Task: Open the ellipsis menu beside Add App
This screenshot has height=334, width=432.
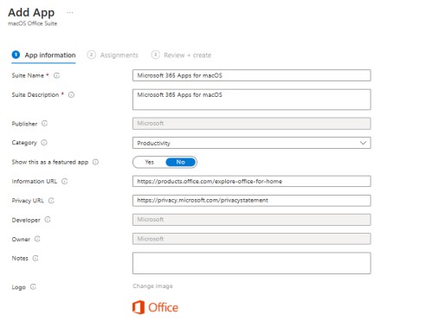Action: (70, 13)
